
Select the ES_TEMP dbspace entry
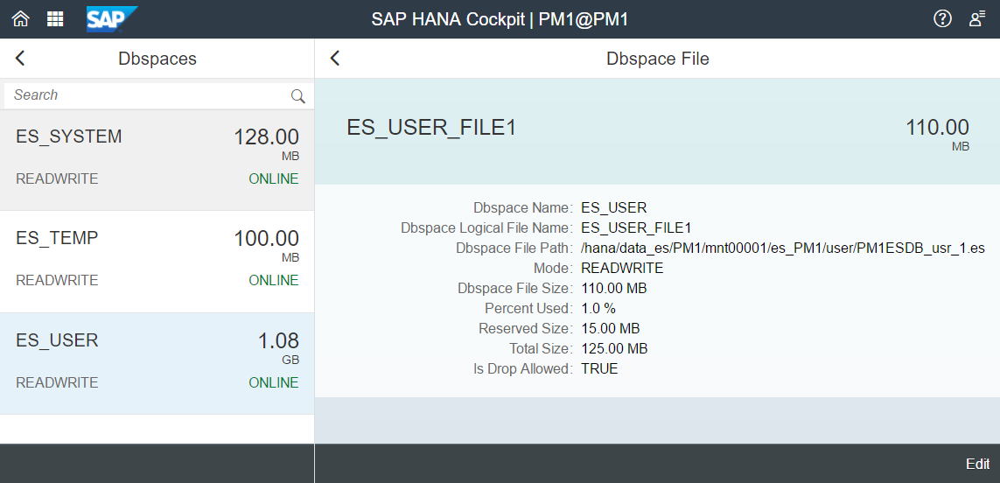click(x=157, y=262)
